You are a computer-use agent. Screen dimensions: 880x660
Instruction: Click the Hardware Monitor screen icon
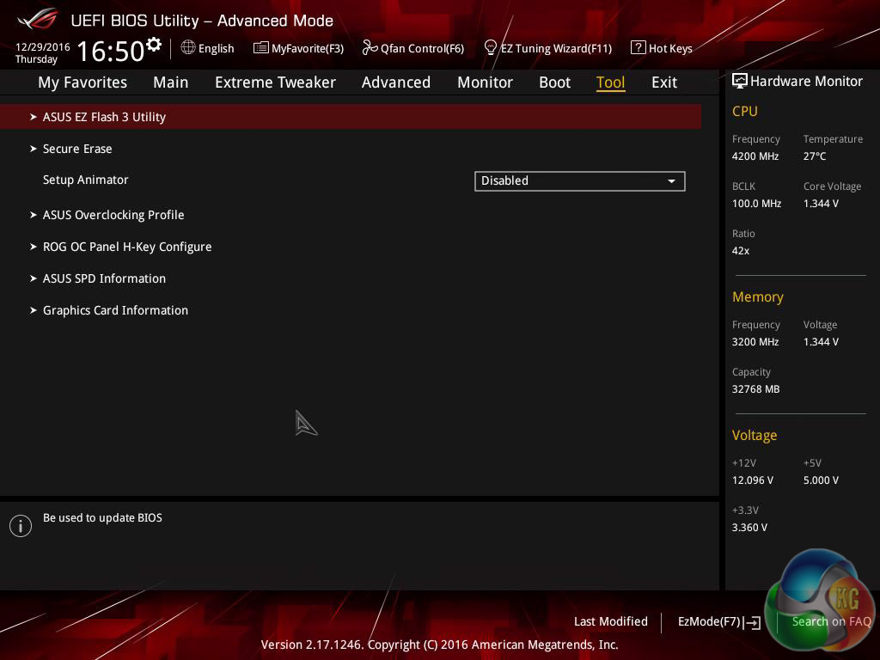(740, 81)
